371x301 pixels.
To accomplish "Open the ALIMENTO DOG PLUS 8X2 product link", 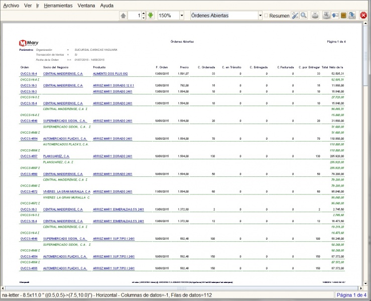I will 110,74.
